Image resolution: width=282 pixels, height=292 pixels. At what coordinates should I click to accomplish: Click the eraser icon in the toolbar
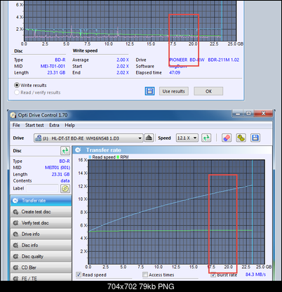click(x=227, y=138)
